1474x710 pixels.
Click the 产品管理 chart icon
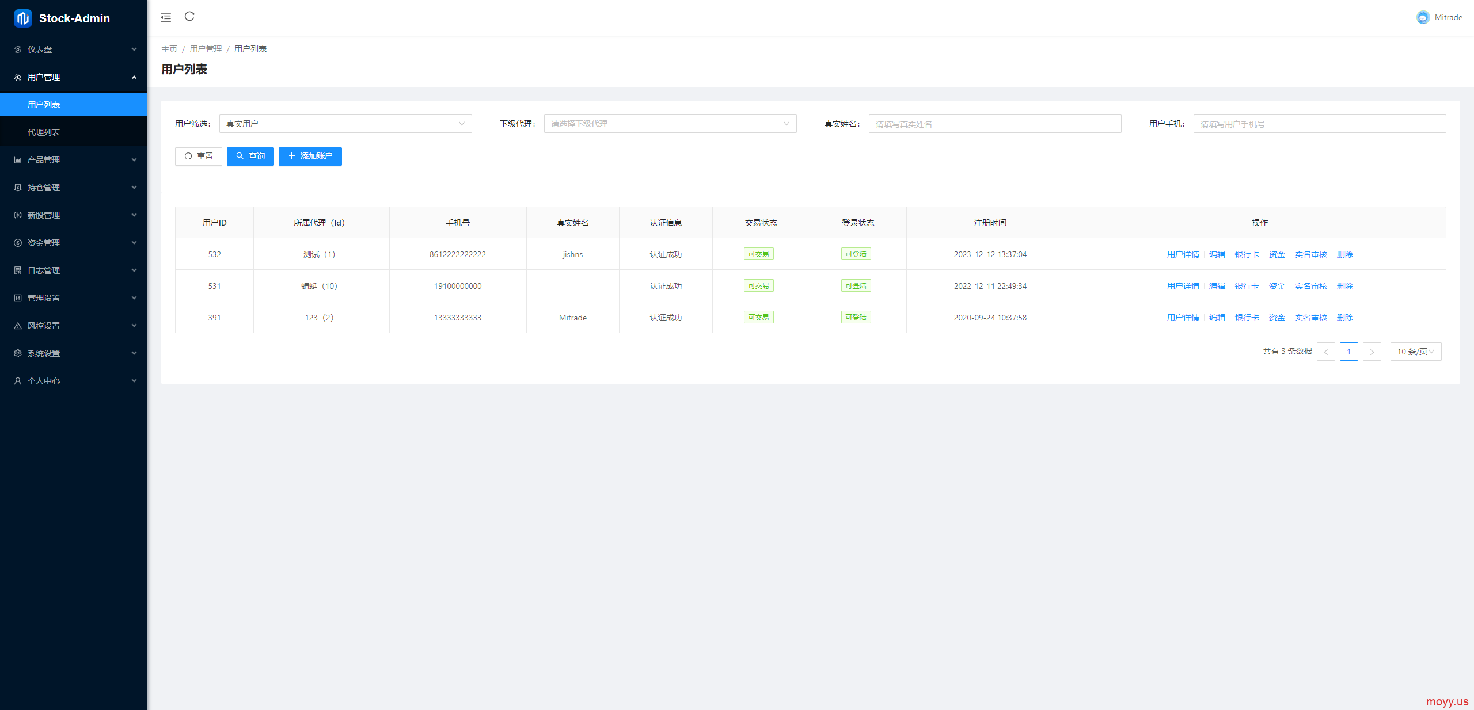coord(18,160)
